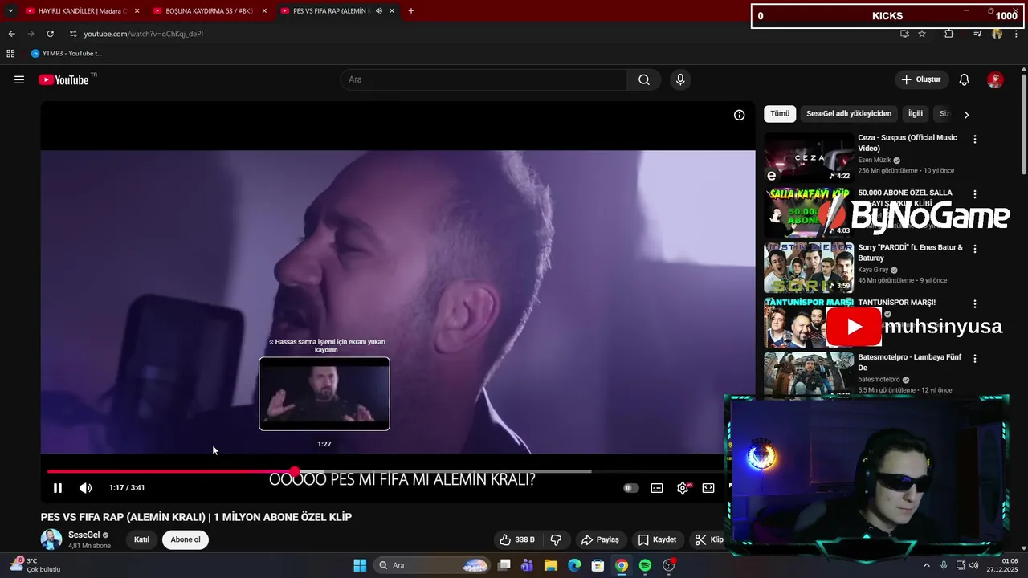Viewport: 1028px width, 578px height.
Task: Subscribe with Abone ol button
Action: [186, 539]
